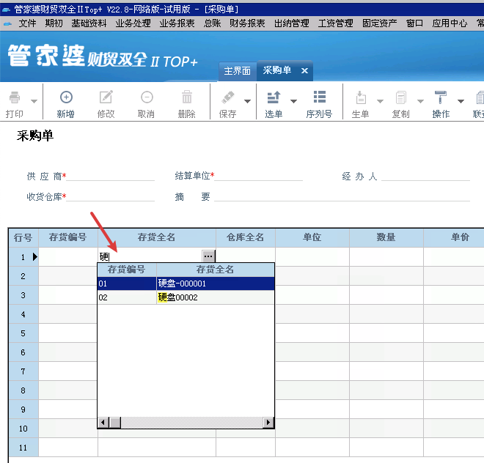Expand the 操作 dropdown arrow
Screen dimensions: 484x463
(x=461, y=101)
